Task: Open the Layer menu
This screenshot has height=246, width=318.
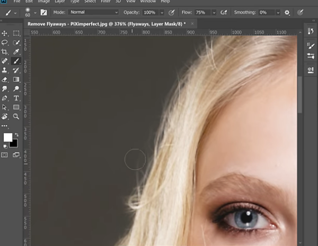Action: tap(59, 2)
